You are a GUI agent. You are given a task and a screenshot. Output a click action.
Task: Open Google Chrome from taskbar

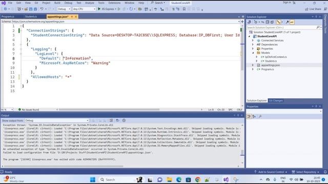[x=198, y=179]
